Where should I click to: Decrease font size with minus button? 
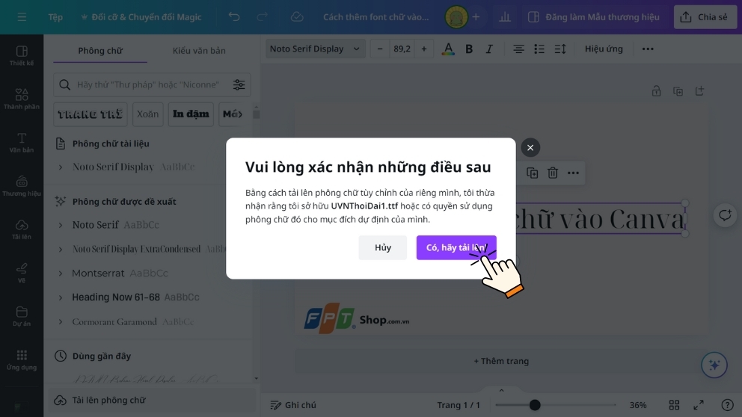coord(379,49)
